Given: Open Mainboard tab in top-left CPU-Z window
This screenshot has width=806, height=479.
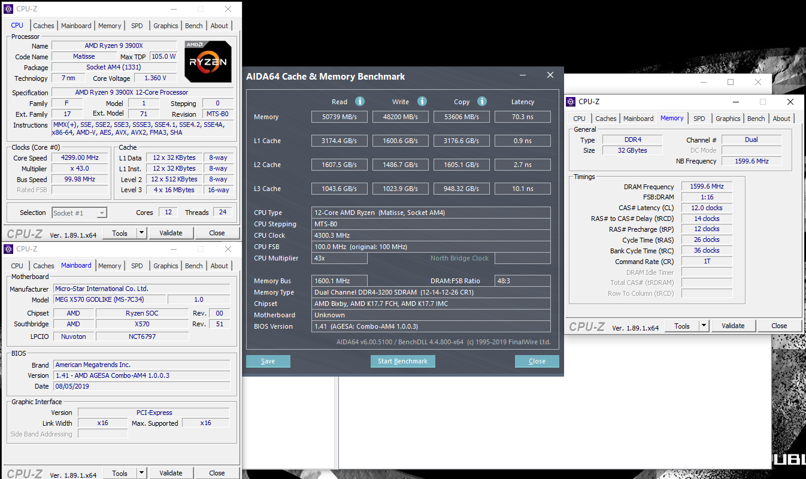Looking at the screenshot, I should pyautogui.click(x=76, y=26).
